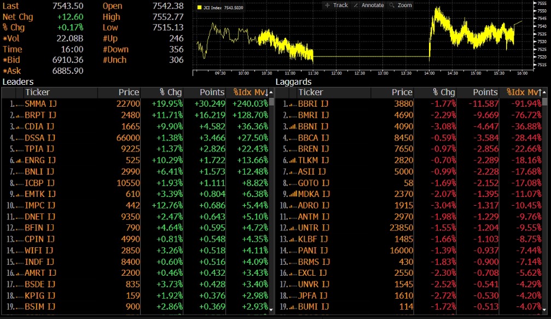Select ADRO IJ ticker row
Screen dimensions: 551x319
(314, 206)
